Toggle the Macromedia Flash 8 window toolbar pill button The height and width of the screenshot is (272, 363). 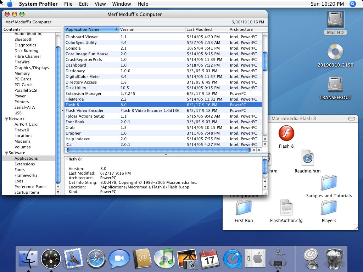coord(351,119)
